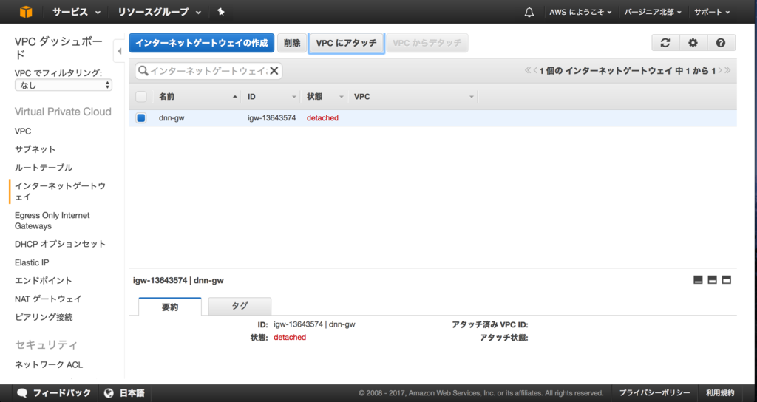Open ネットワーク ACL in sidebar
This screenshot has height=402, width=757.
click(x=49, y=364)
